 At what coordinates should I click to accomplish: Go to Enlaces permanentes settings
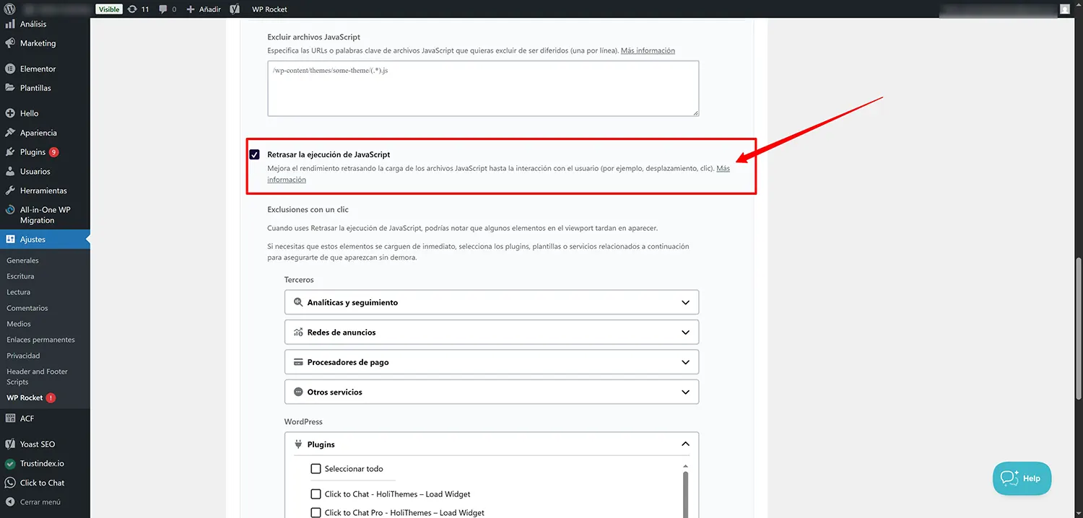tap(40, 340)
